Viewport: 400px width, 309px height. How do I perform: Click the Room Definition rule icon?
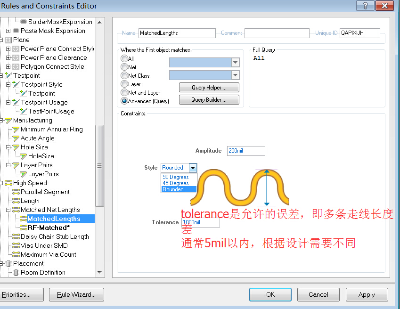point(16,273)
